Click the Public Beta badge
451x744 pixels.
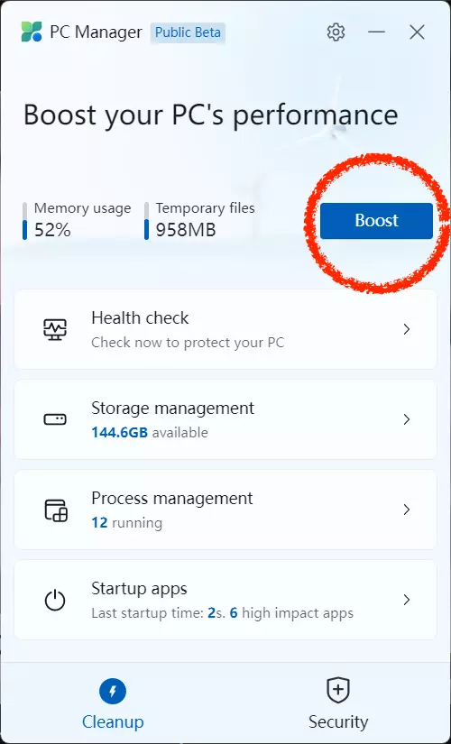(188, 32)
